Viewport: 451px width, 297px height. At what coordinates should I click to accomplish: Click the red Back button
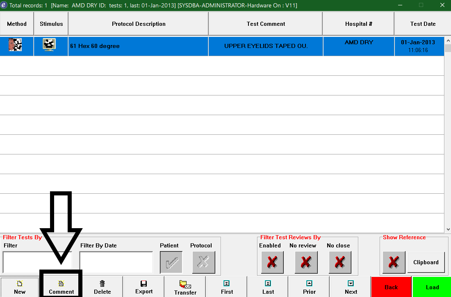392,287
